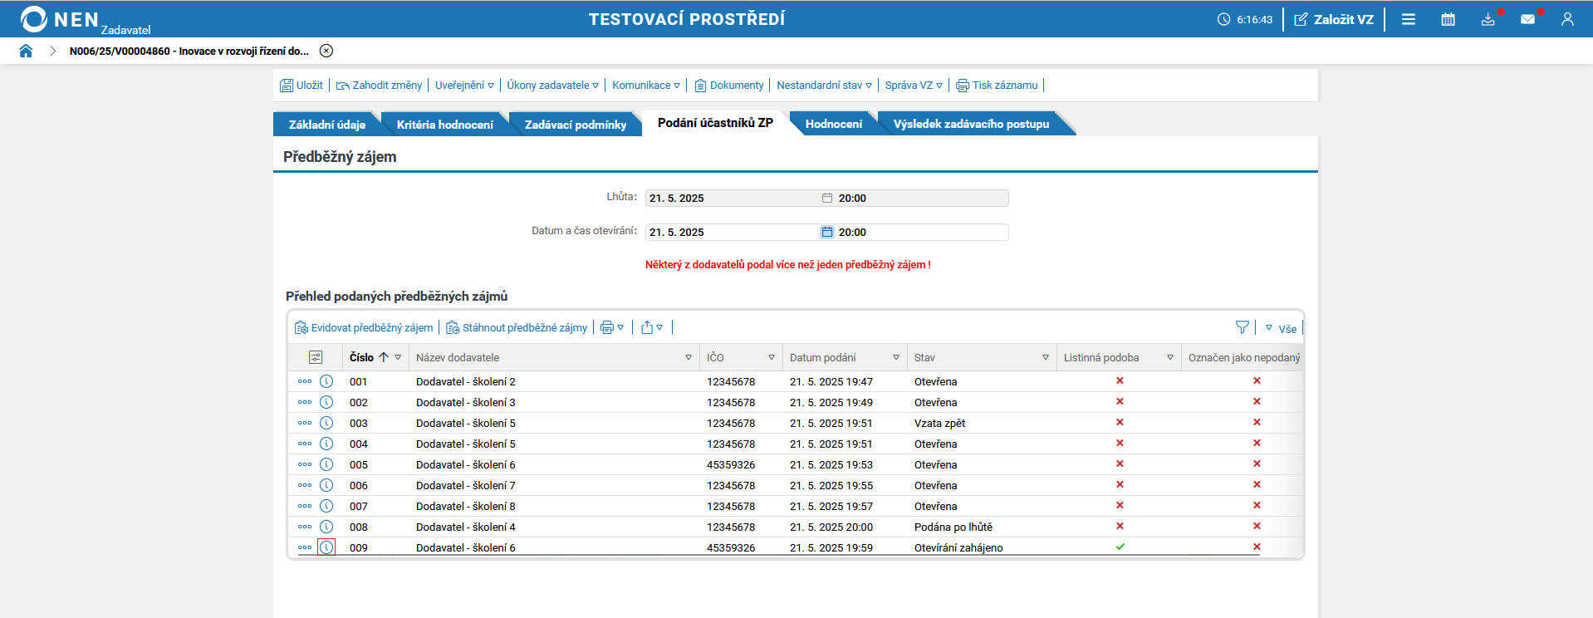This screenshot has height=618, width=1593.
Task: Click the Založit VZ button
Action: coord(1334,19)
